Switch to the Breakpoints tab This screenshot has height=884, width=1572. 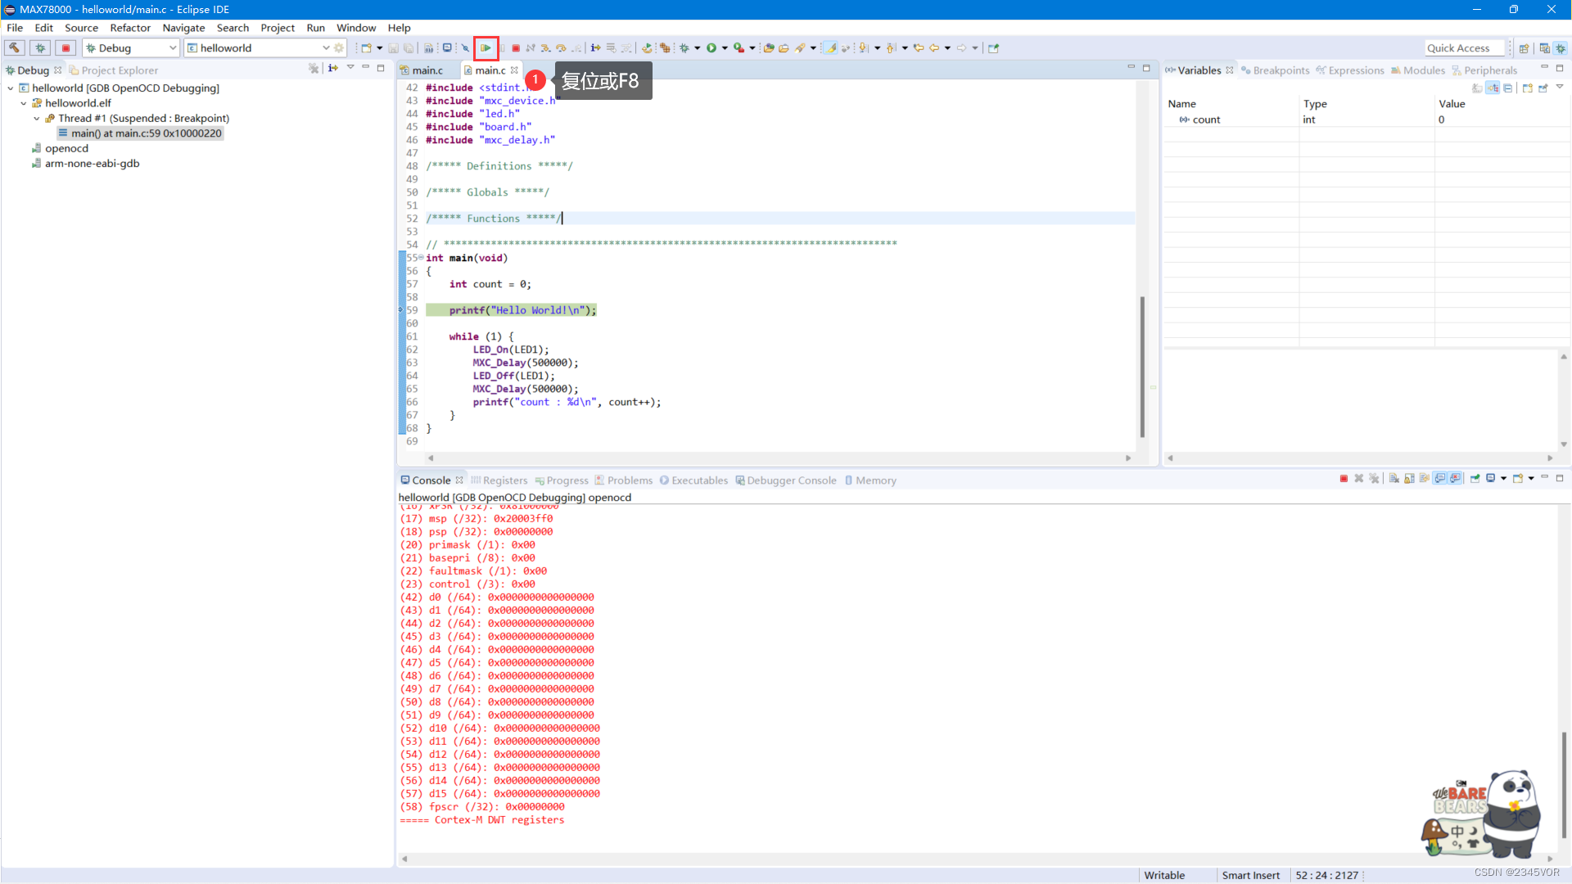click(x=1275, y=70)
